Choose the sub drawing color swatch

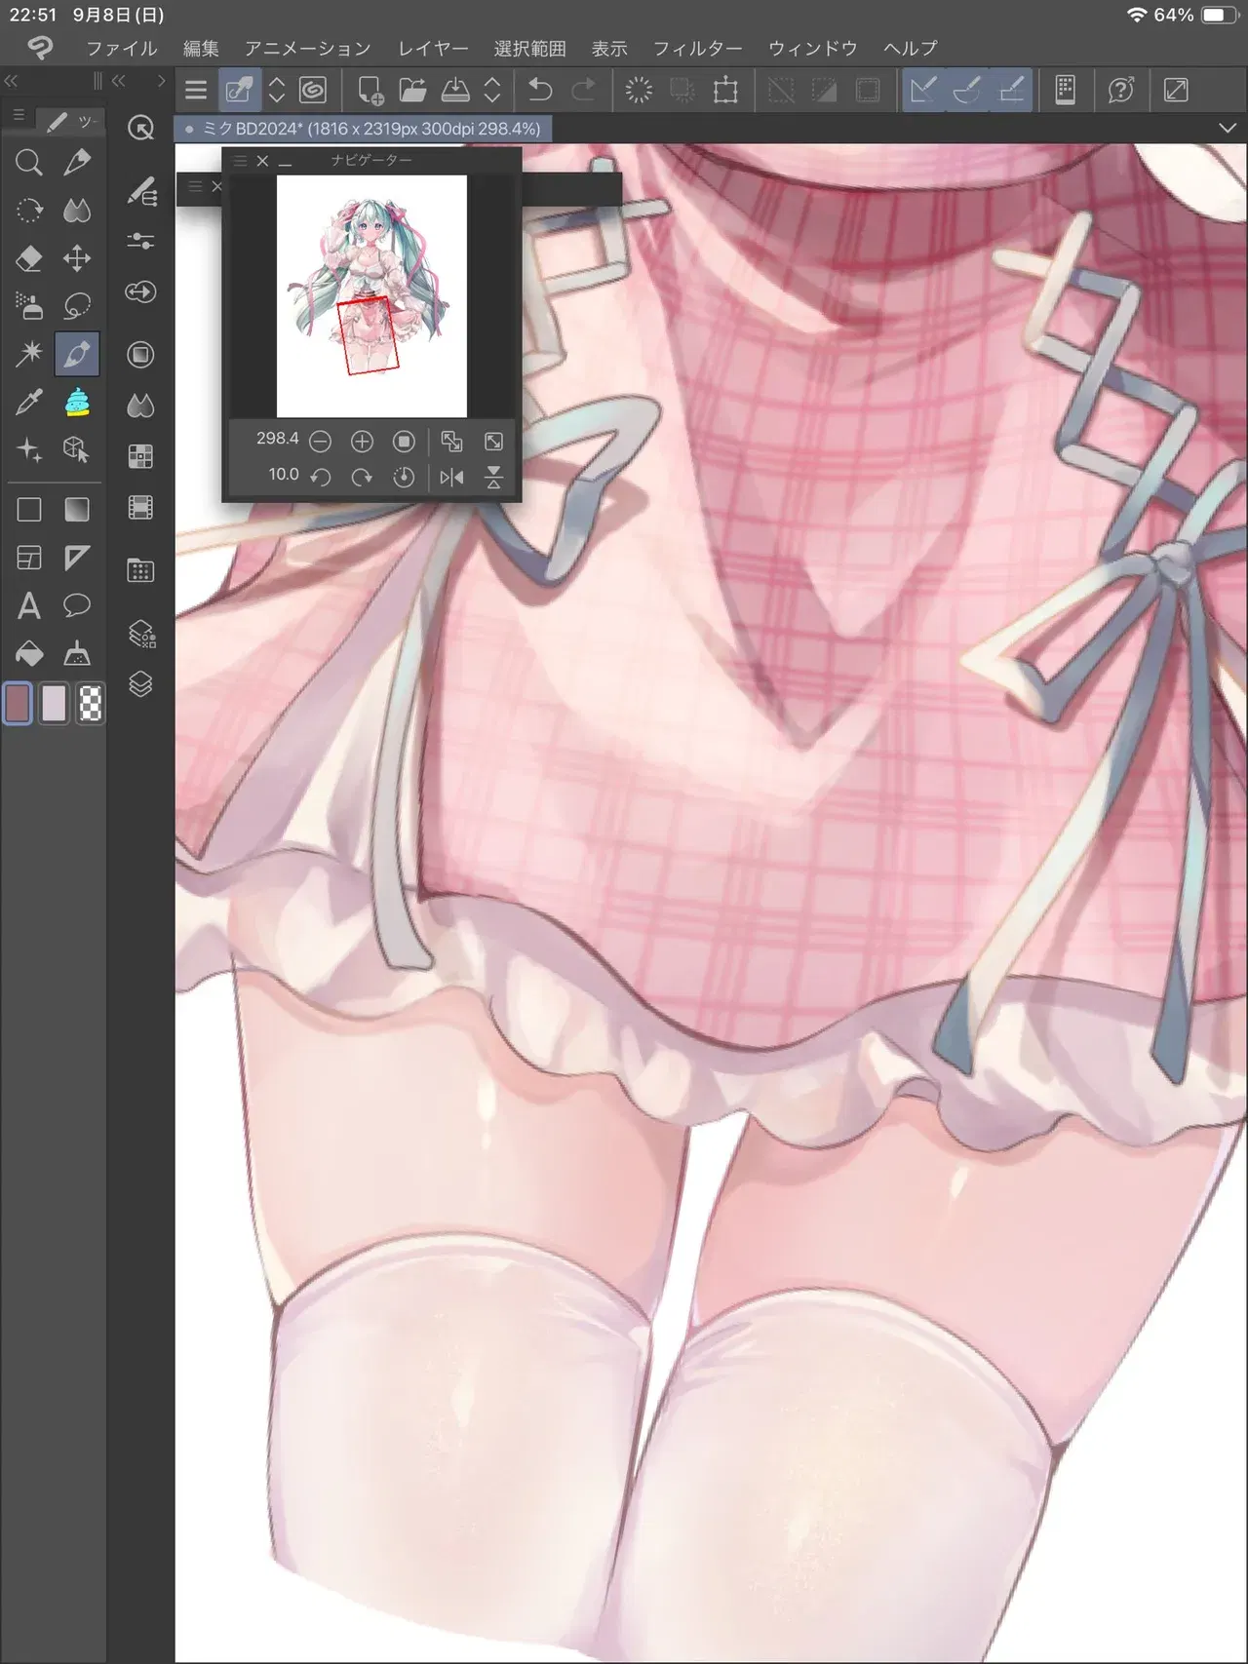[54, 703]
